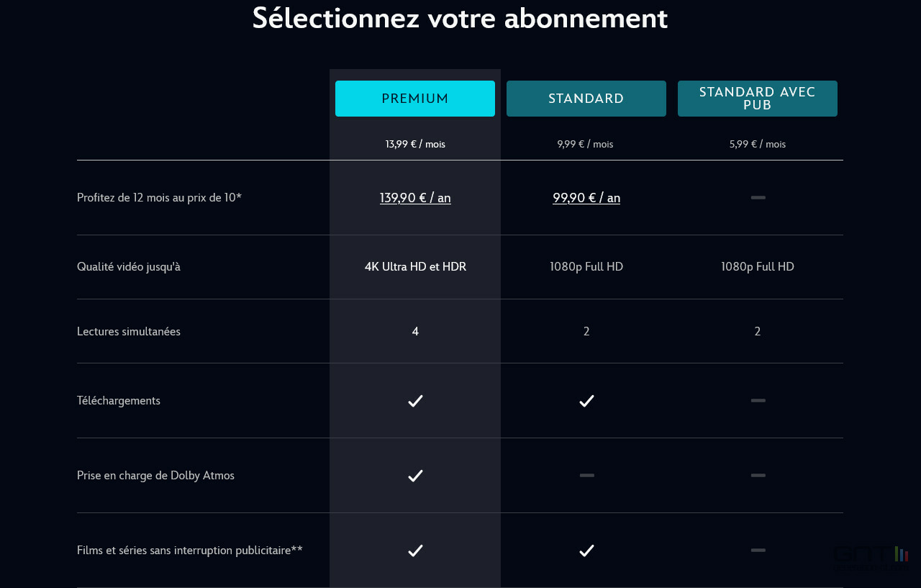
Task: Click the Standard dash icon for Dolby Atmos
Action: coord(586,475)
